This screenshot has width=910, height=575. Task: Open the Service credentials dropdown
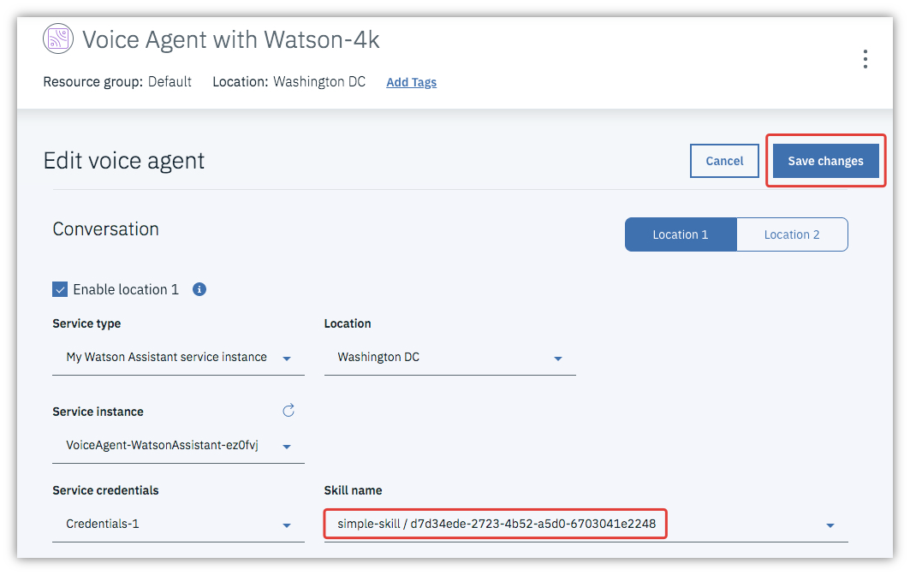(x=287, y=525)
